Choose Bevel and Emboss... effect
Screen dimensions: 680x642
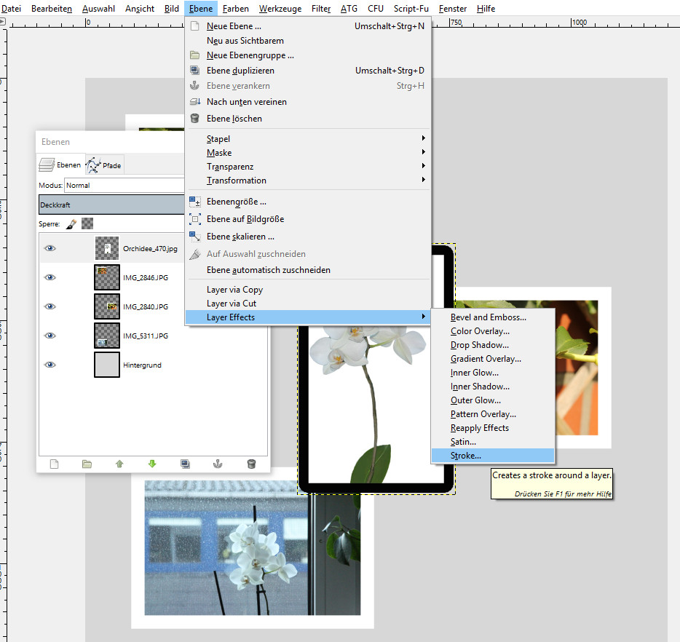(493, 317)
